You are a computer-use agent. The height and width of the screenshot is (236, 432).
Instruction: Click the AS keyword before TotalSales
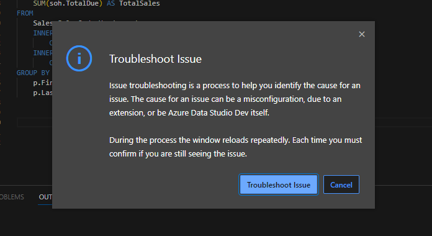(110, 3)
